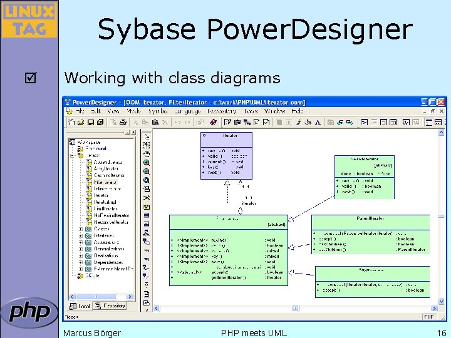Click the diagram scroll down arrow
Viewport: 451px width, 338px height.
pyautogui.click(x=441, y=302)
